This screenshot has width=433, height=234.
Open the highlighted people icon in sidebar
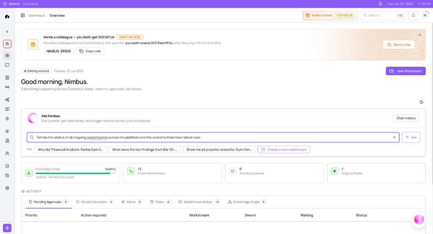(7, 44)
